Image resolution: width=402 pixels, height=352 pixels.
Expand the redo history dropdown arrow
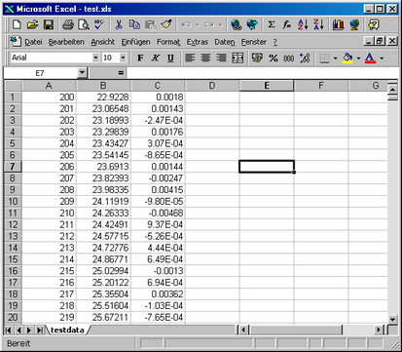coord(221,25)
